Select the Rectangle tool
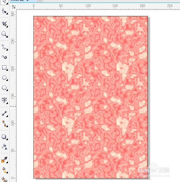180x182 pixels. coord(4,68)
